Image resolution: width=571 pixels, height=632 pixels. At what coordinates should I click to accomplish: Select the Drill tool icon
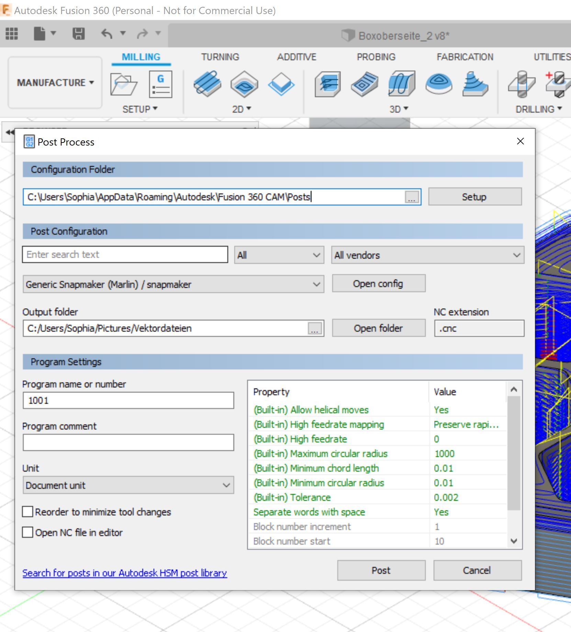[521, 84]
